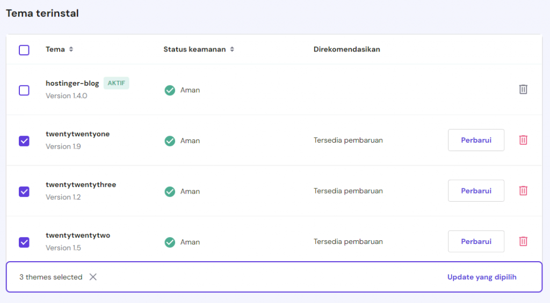This screenshot has width=550, height=303.
Task: Clear selection with the X icon
Action: [x=93, y=277]
